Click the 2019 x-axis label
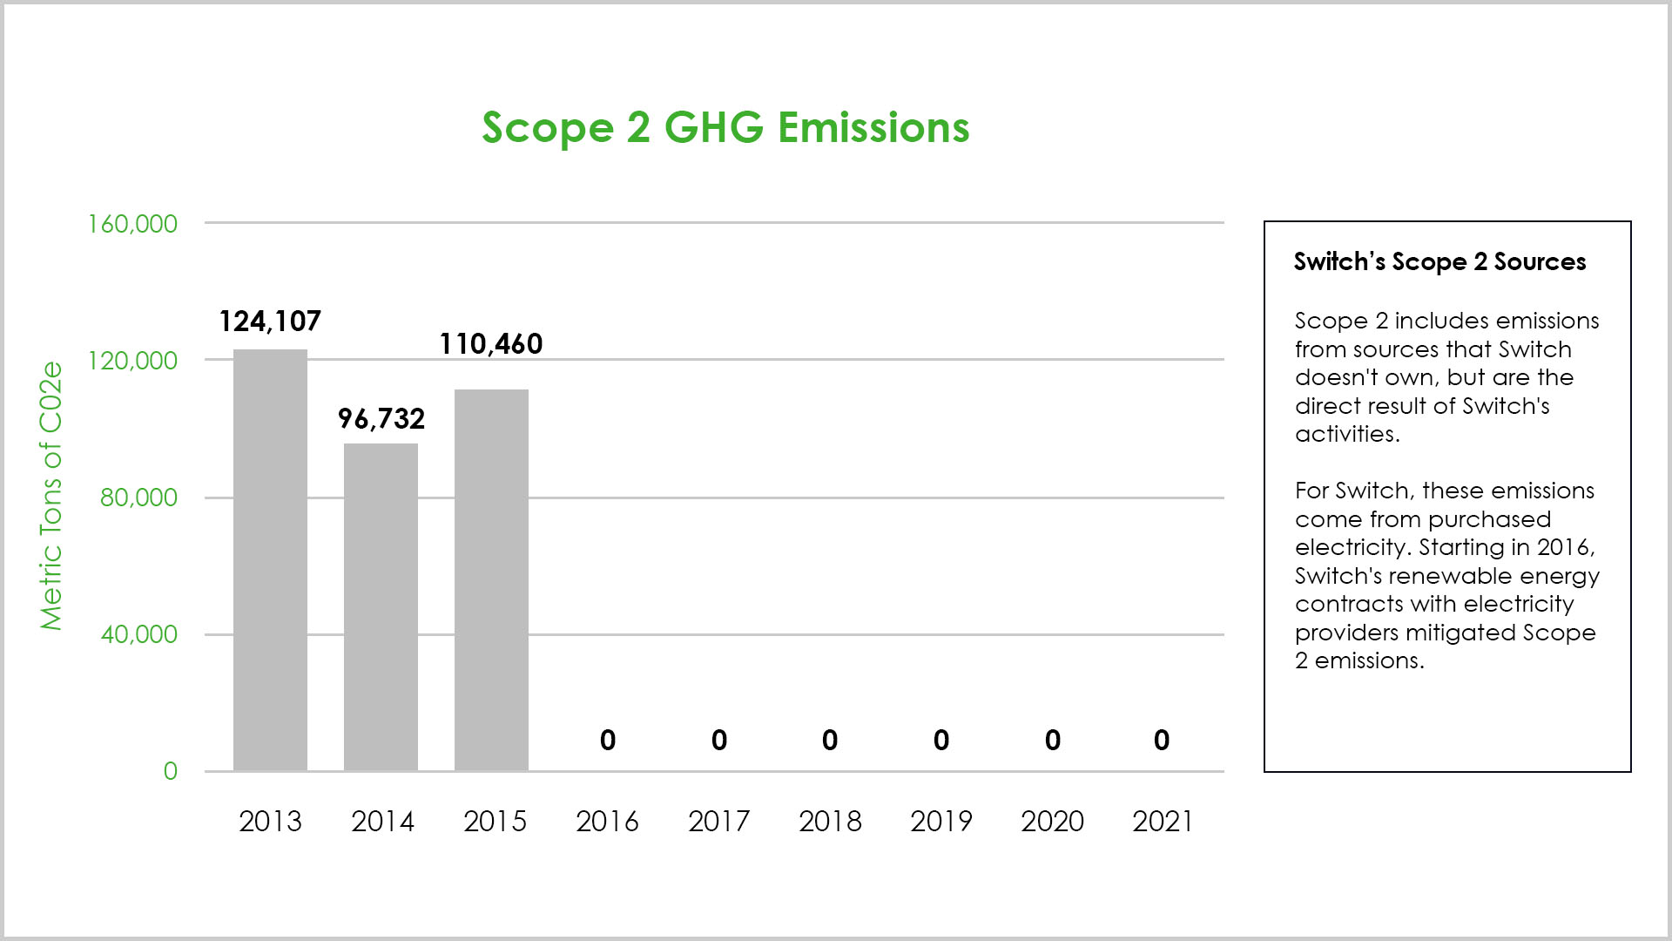Viewport: 1672px width, 941px height. [941, 822]
